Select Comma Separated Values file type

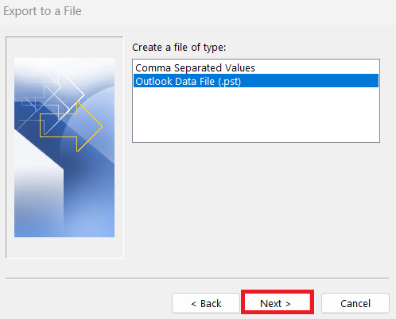pyautogui.click(x=195, y=68)
